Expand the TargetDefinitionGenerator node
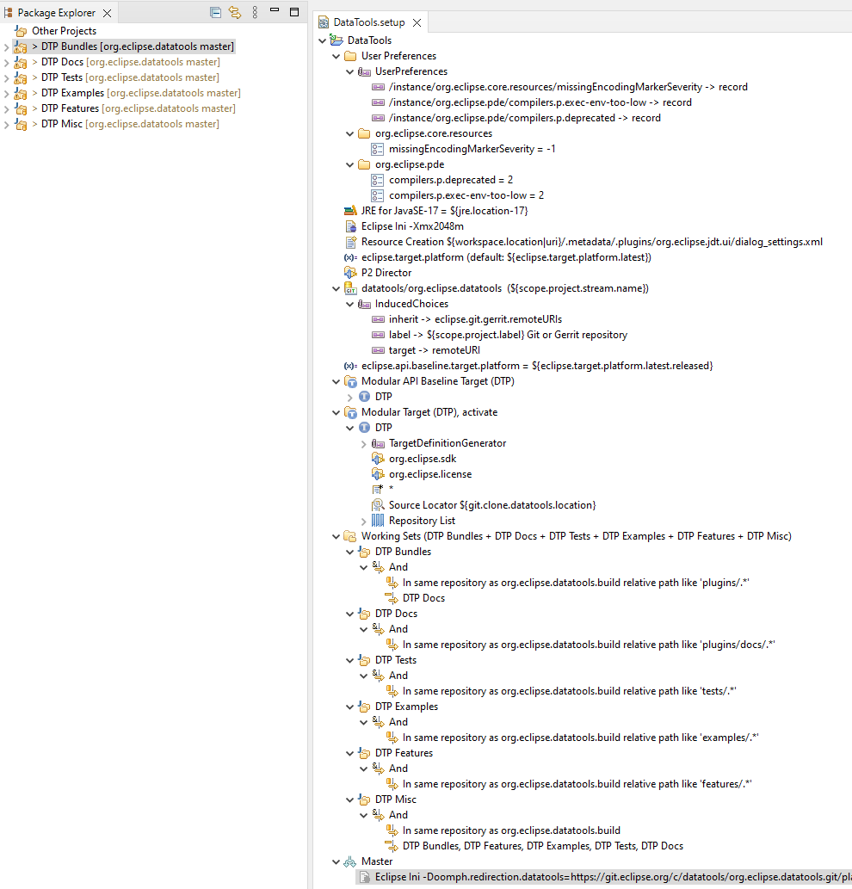Screen dimensions: 852x889 364,444
